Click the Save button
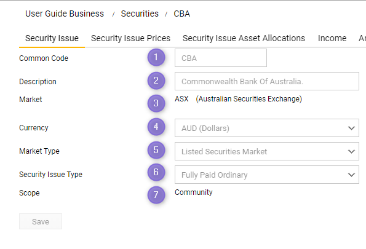Screen dimensions: 366x249 click(x=41, y=221)
